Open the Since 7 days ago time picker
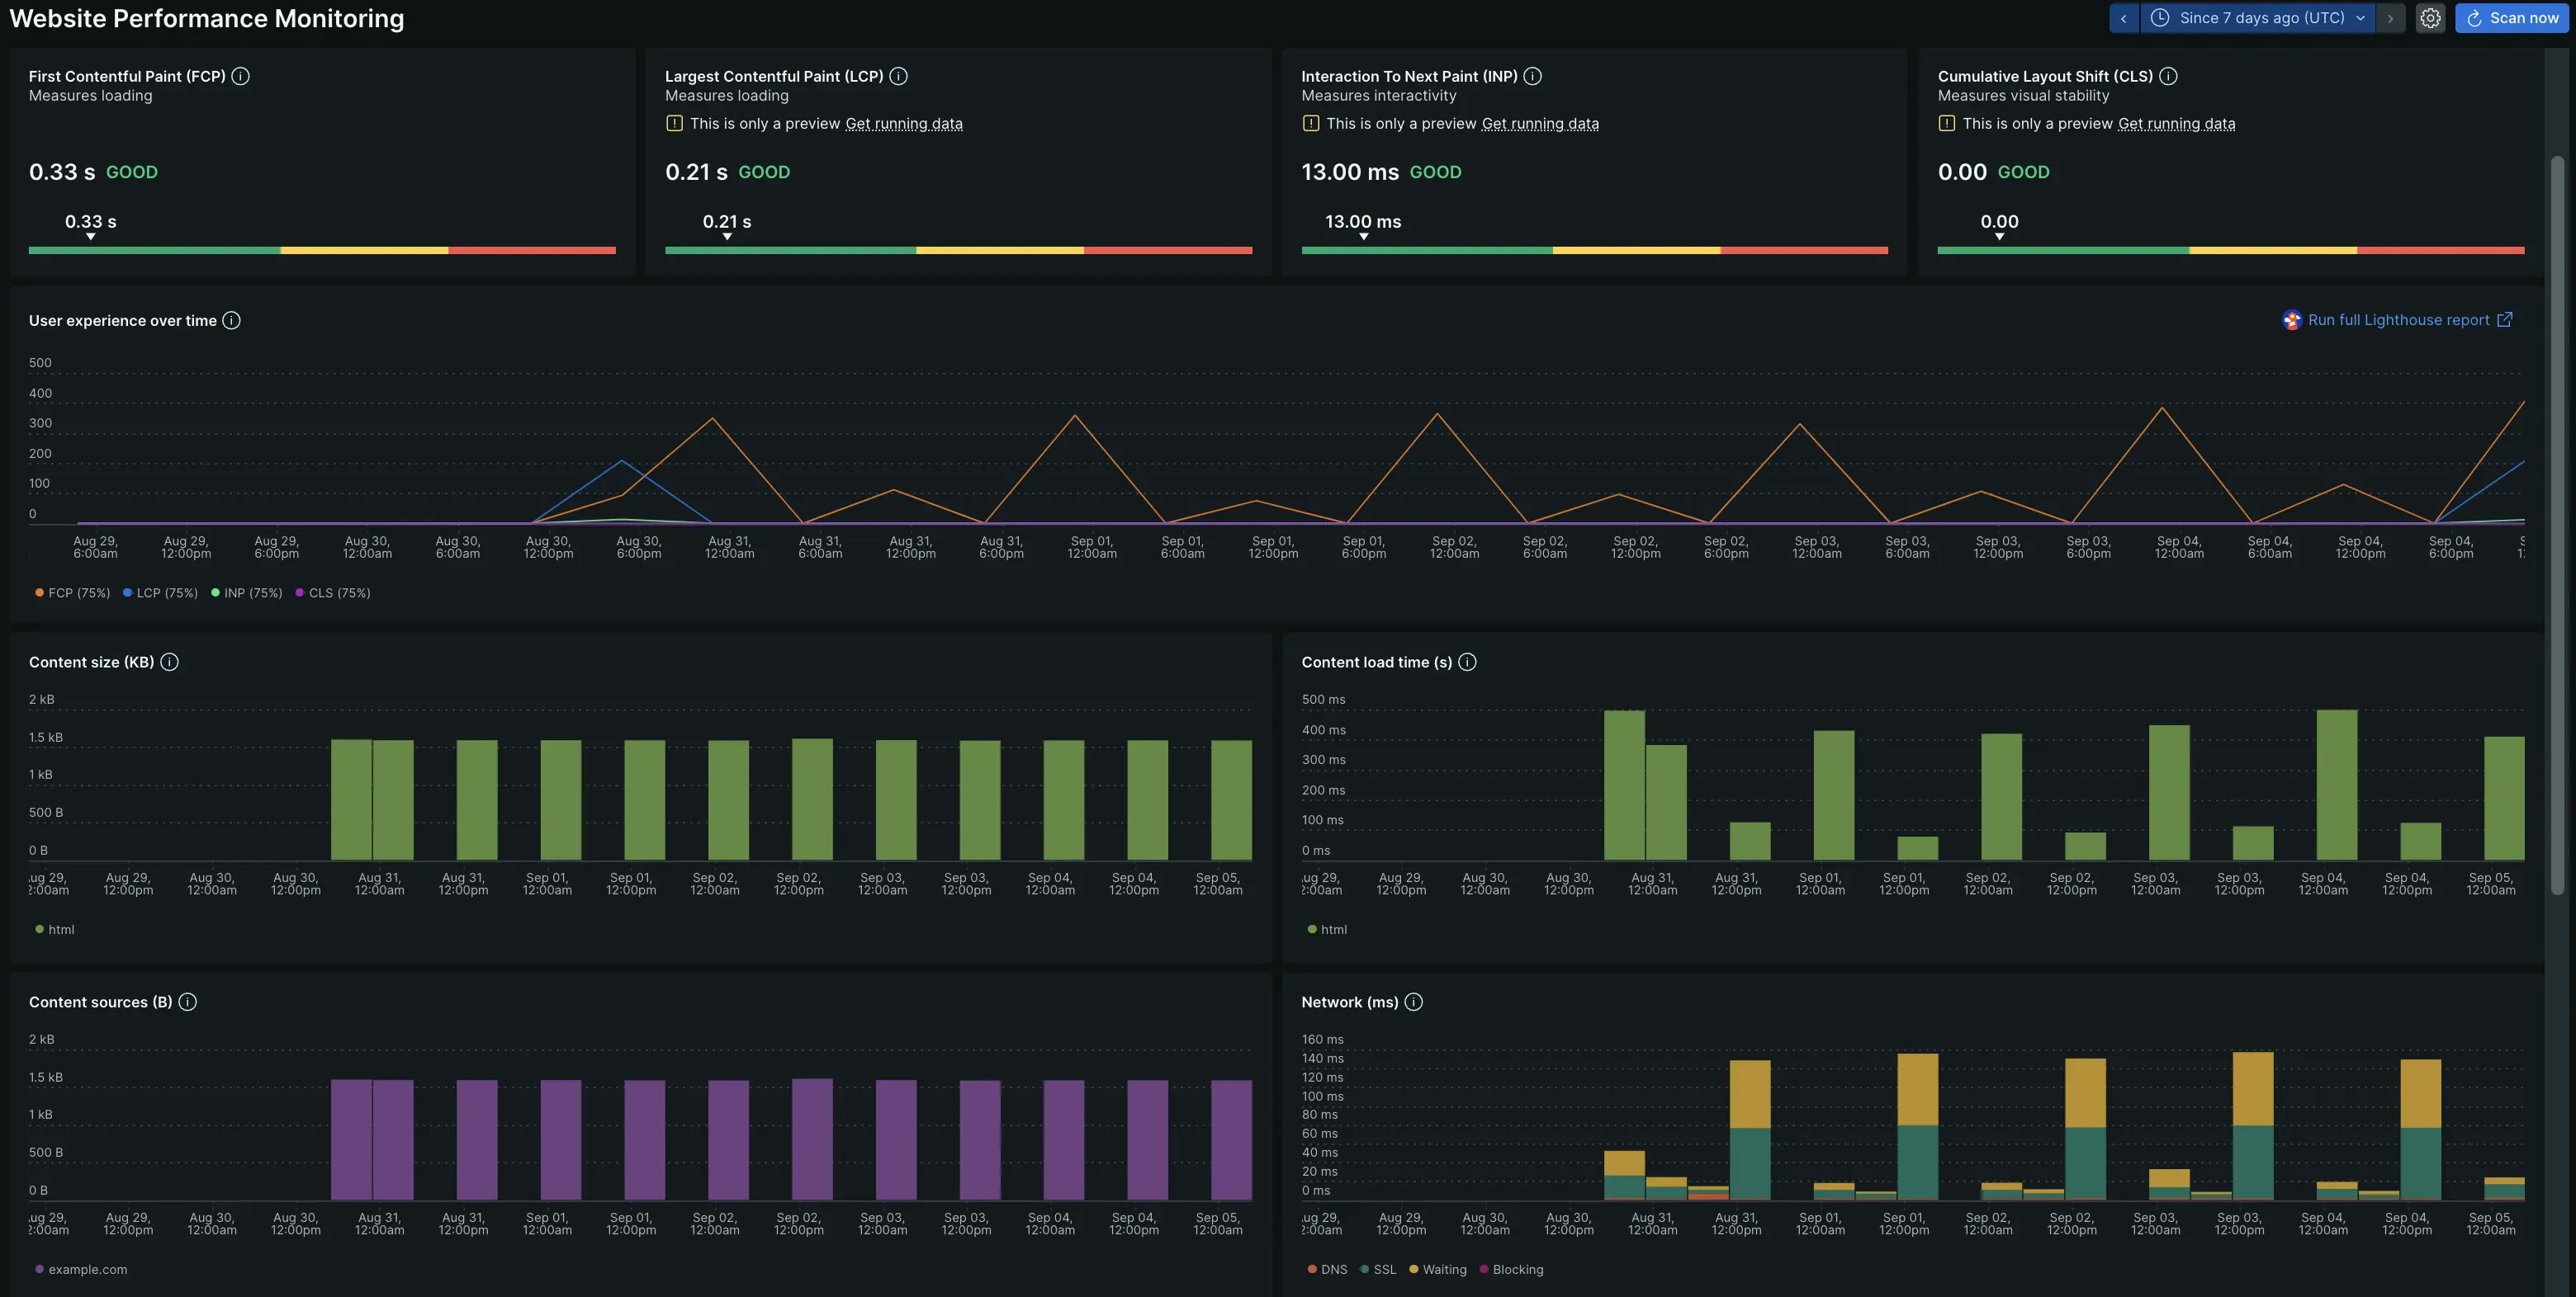Screen dimensions: 2576x1297 [2258, 18]
